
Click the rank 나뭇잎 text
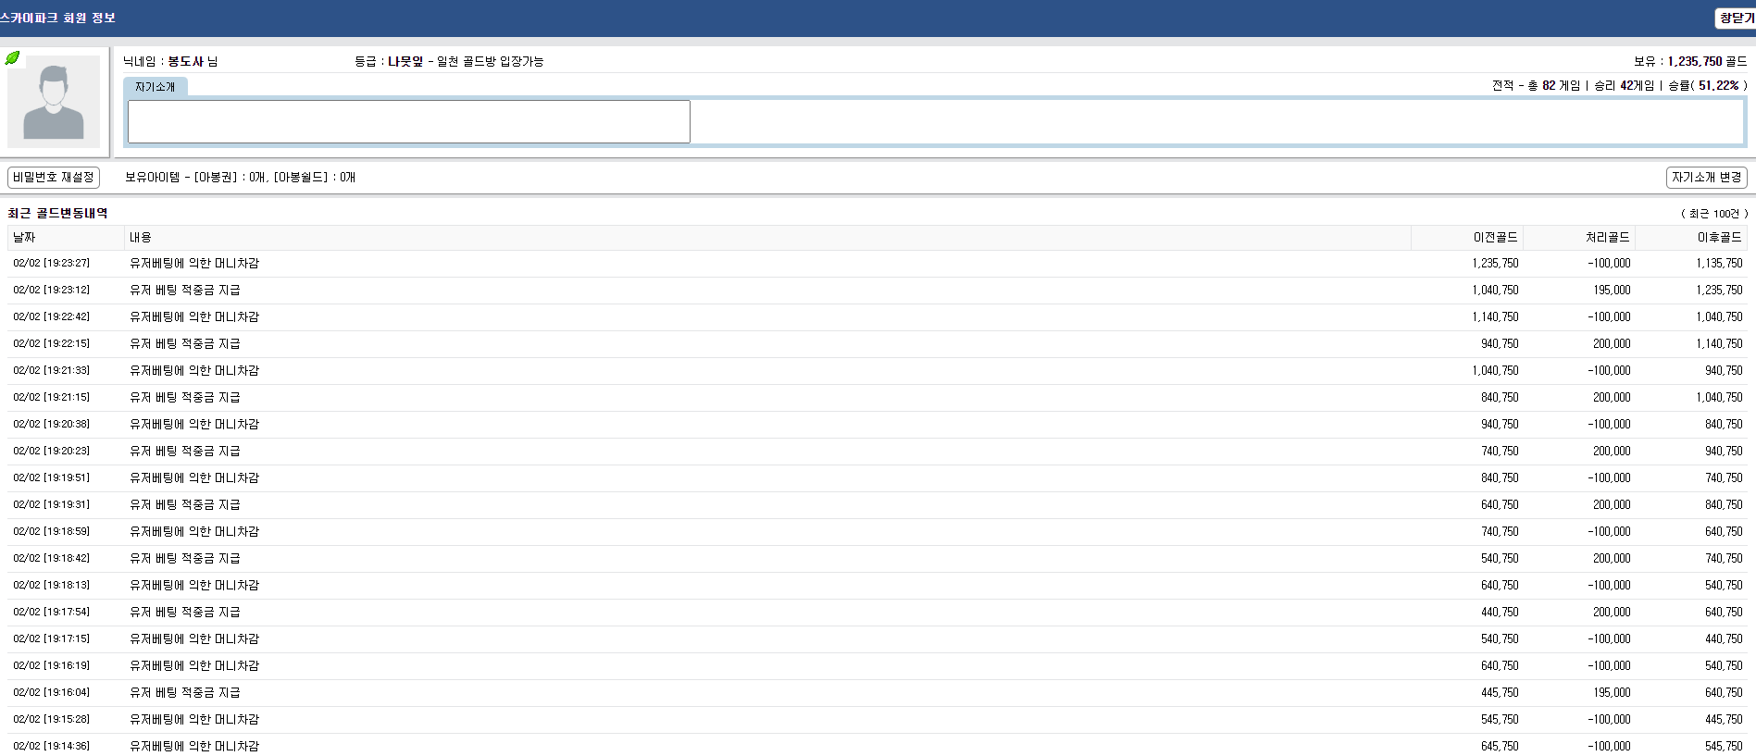(405, 61)
